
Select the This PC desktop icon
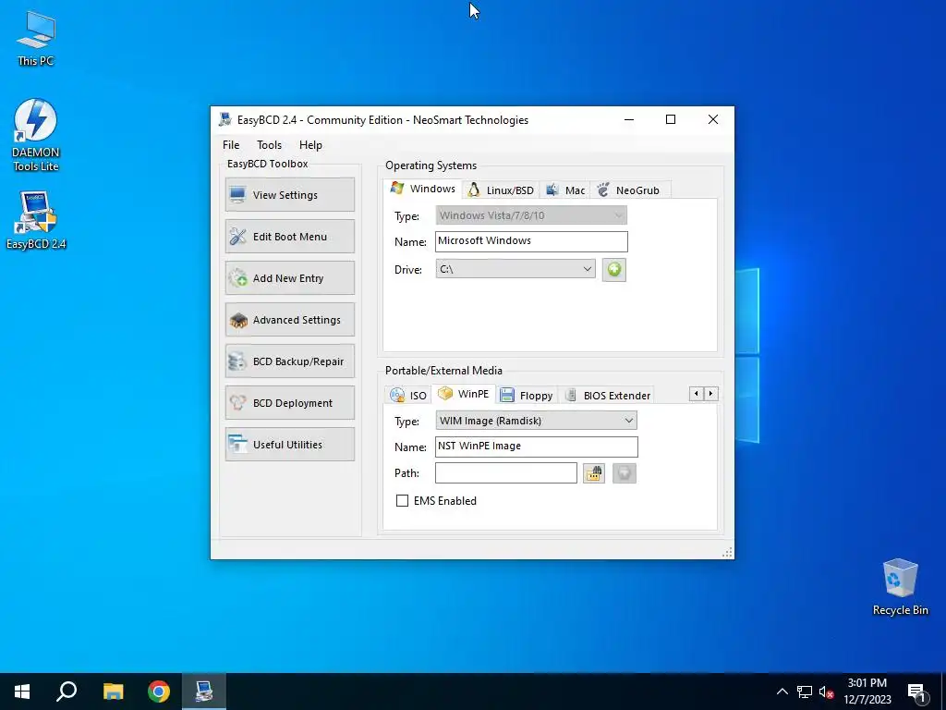(x=36, y=38)
